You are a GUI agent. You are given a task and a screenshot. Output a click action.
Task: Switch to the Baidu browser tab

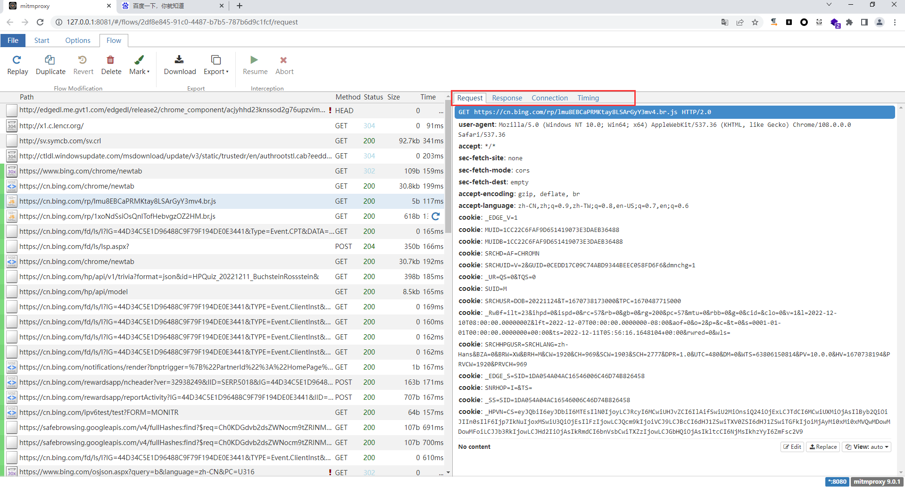click(172, 6)
